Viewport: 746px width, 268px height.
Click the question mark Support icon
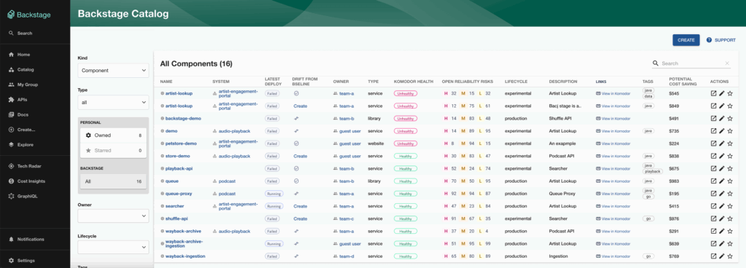[x=709, y=40]
